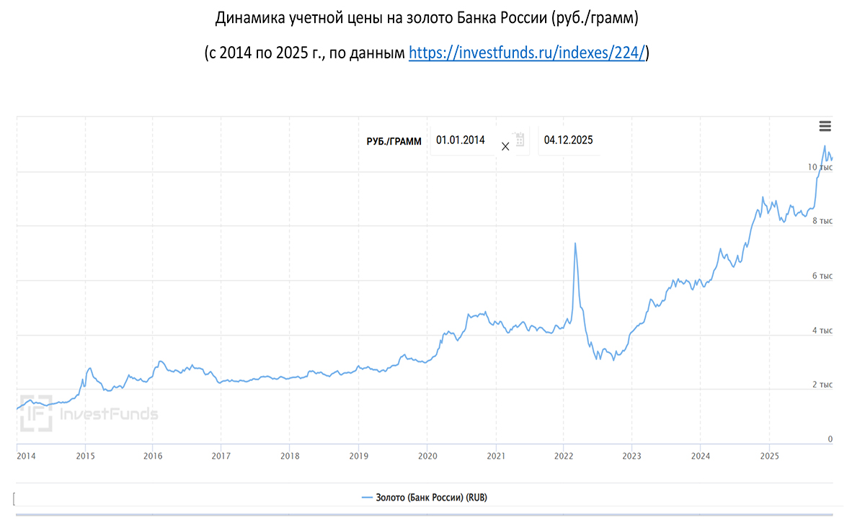Click the 2023 x-axis year label

point(631,456)
